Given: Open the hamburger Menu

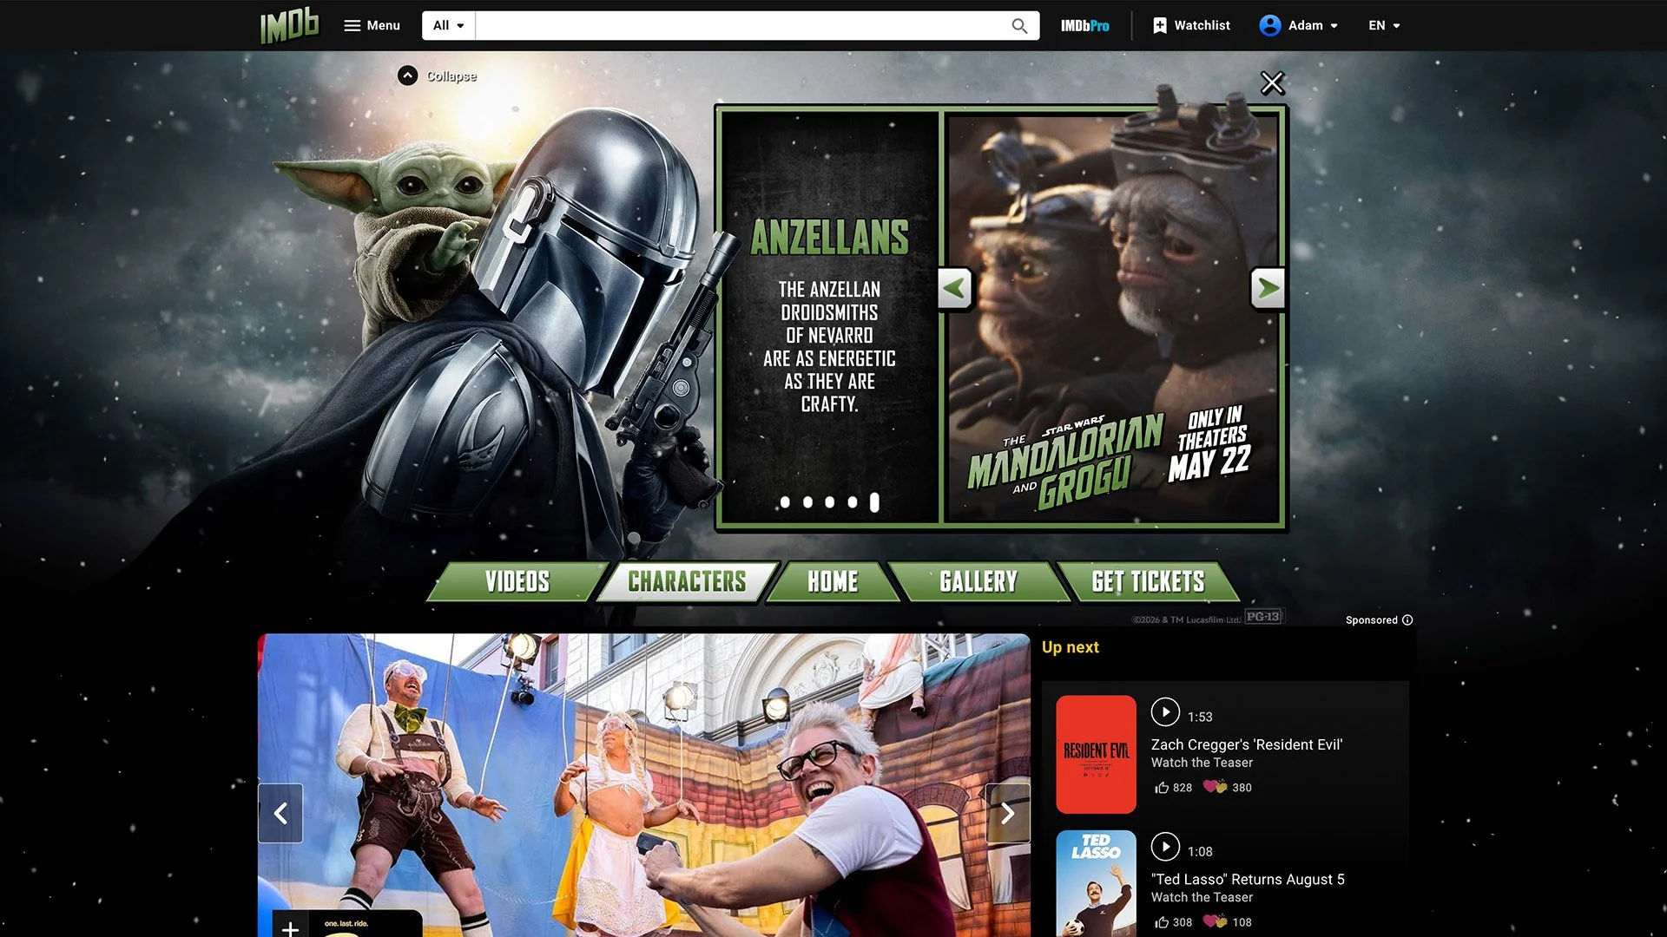Looking at the screenshot, I should pos(372,26).
